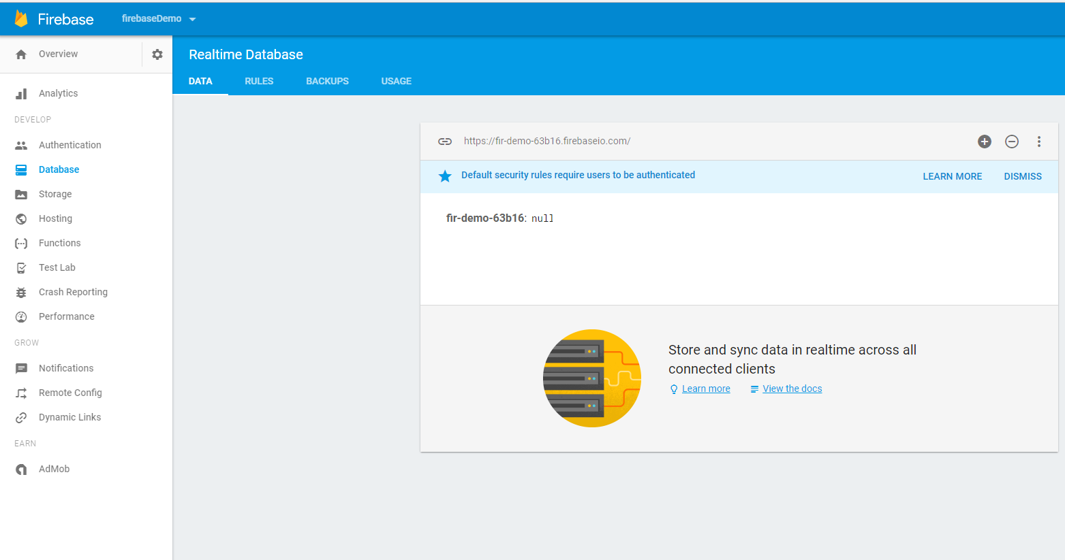This screenshot has width=1065, height=560.
Task: Select Database in the sidebar
Action: [59, 170]
